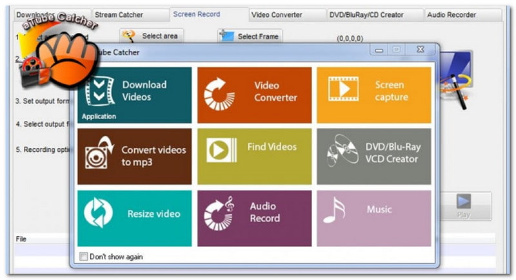Select the Resize video arrows icon
The height and width of the screenshot is (280, 516).
tap(98, 214)
